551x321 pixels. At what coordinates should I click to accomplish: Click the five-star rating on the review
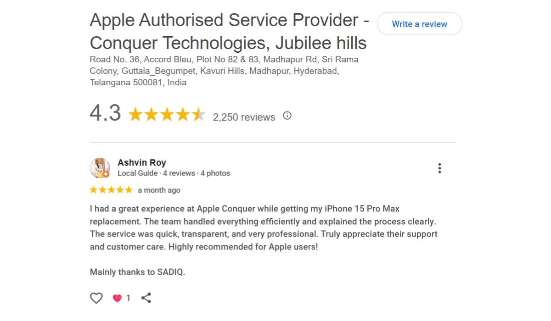point(111,190)
